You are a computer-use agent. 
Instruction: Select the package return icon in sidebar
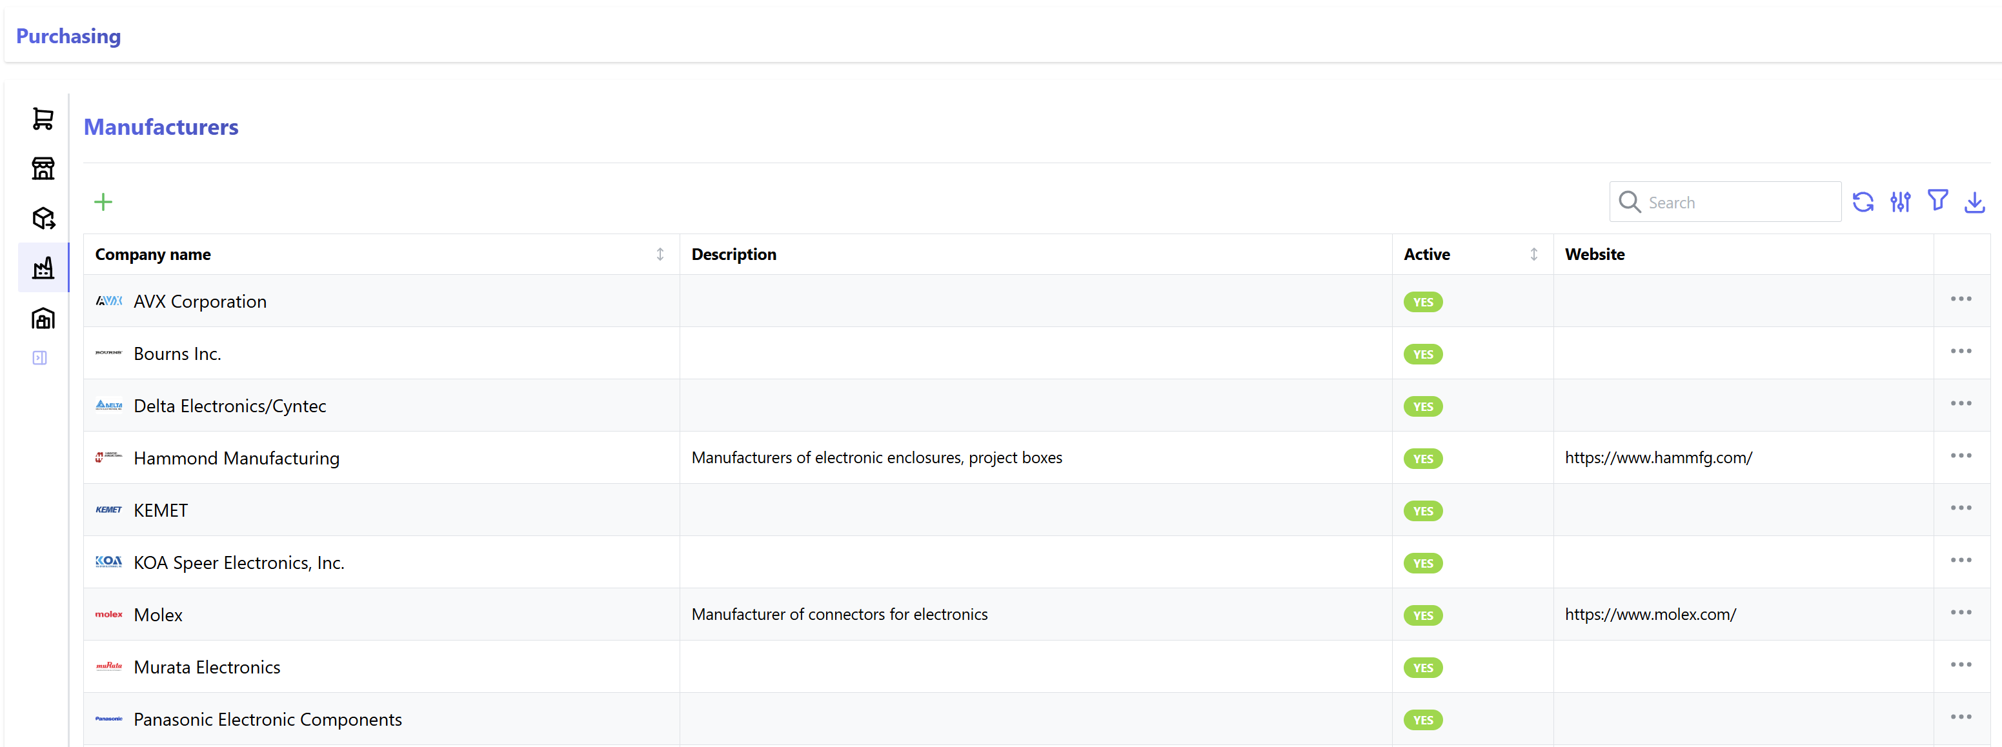43,218
